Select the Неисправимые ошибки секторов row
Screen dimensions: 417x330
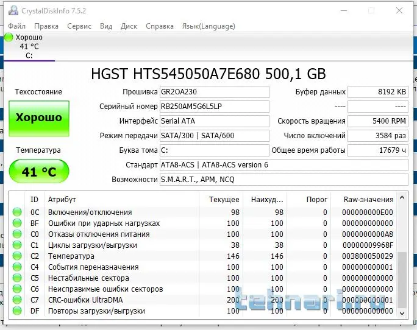pos(203,289)
